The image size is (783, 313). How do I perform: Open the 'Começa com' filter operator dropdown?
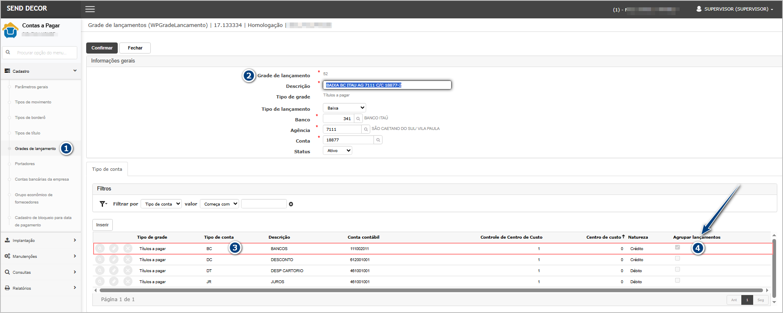point(219,204)
